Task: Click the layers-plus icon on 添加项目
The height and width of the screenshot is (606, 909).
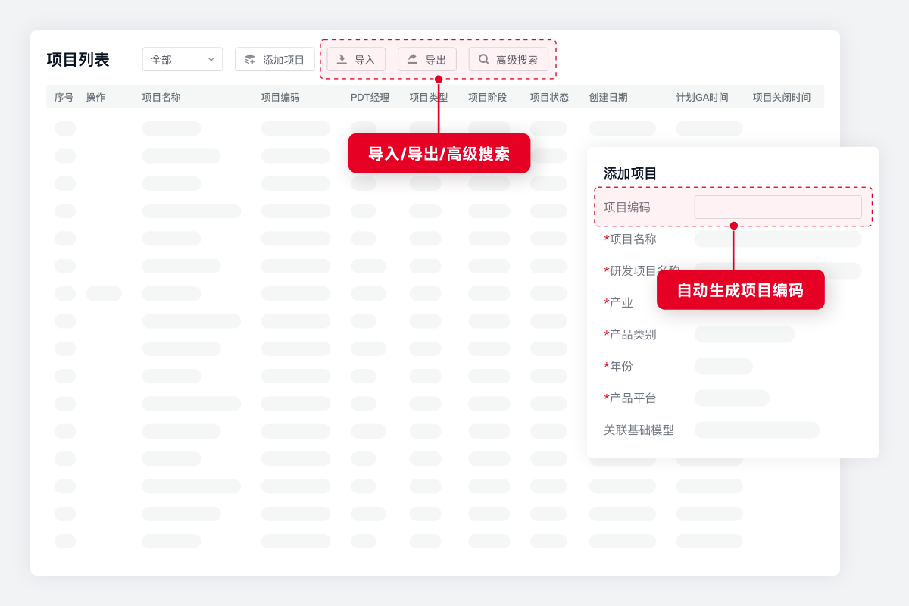Action: click(x=251, y=60)
